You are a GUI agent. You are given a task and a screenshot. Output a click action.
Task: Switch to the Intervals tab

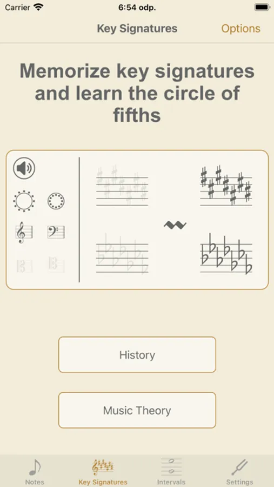coord(171,472)
